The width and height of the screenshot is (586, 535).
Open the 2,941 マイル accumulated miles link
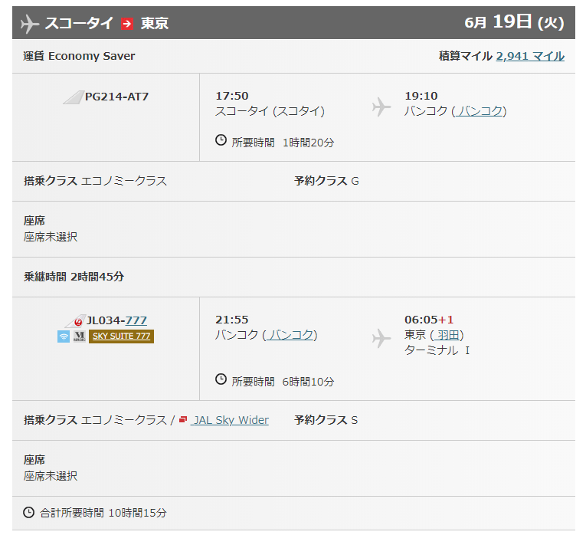pyautogui.click(x=530, y=56)
